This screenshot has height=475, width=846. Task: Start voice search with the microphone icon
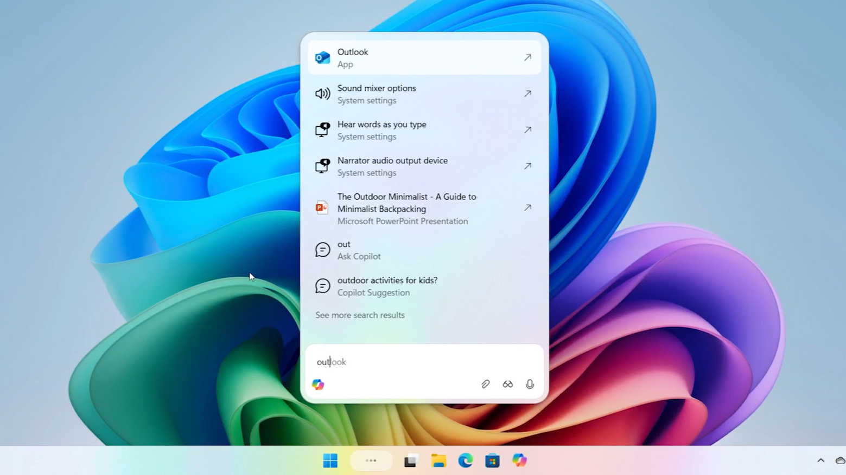tap(529, 384)
